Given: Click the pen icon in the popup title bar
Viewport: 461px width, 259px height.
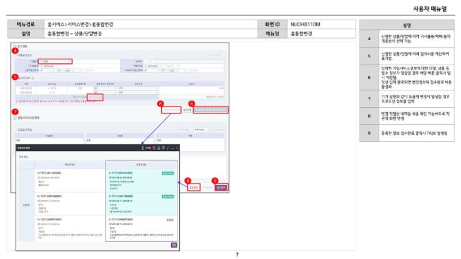Looking at the screenshot, I should (168, 148).
